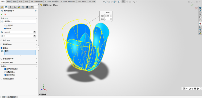Expand the 玫瑰花flower flyout tree arrow
This screenshot has width=202, height=98.
pyautogui.click(x=39, y=5)
